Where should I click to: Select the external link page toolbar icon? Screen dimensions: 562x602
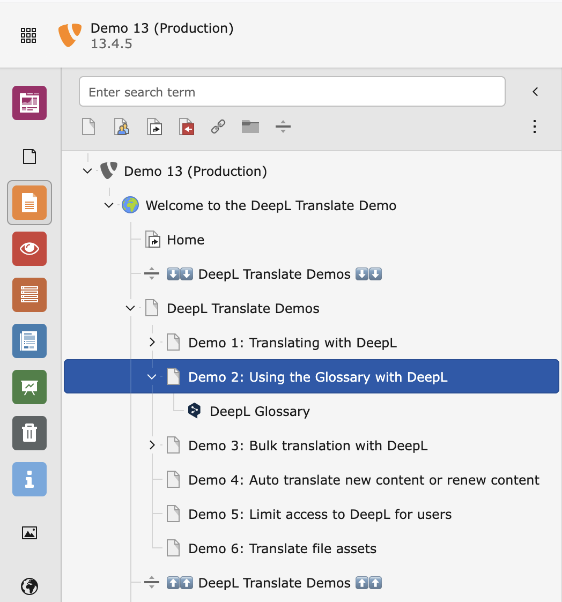[218, 127]
